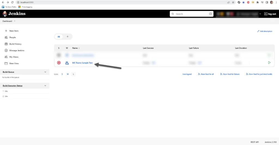
Task: Open Atom feed for just latest builds
Action: [x=259, y=74]
